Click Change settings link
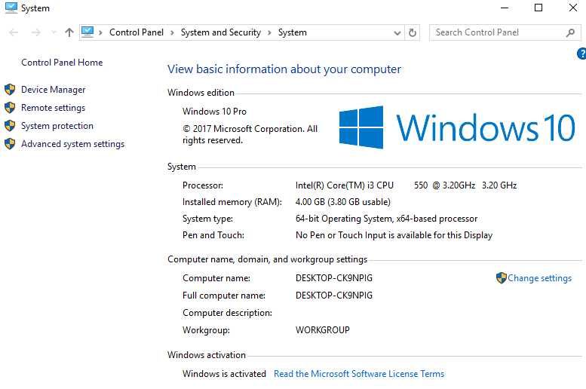Image resolution: width=586 pixels, height=389 pixels. click(x=539, y=278)
